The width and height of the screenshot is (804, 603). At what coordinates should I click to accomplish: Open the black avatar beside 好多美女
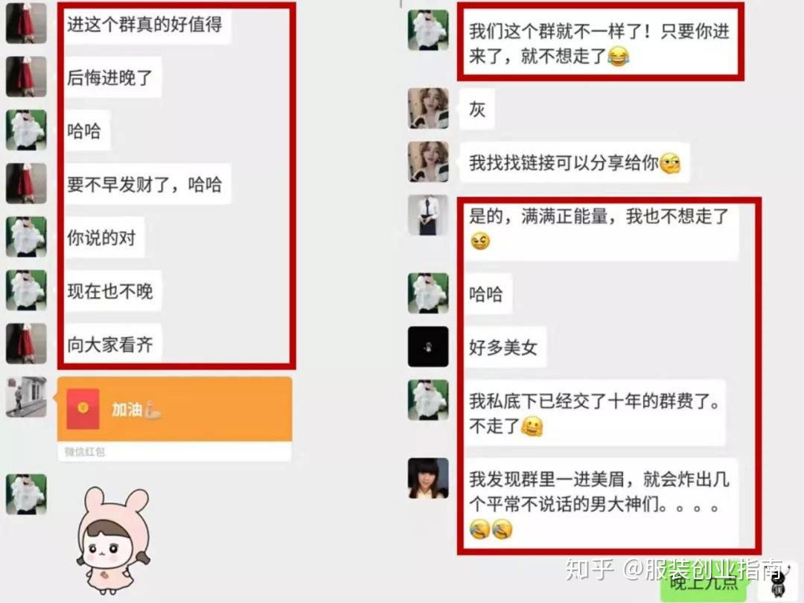pyautogui.click(x=428, y=347)
